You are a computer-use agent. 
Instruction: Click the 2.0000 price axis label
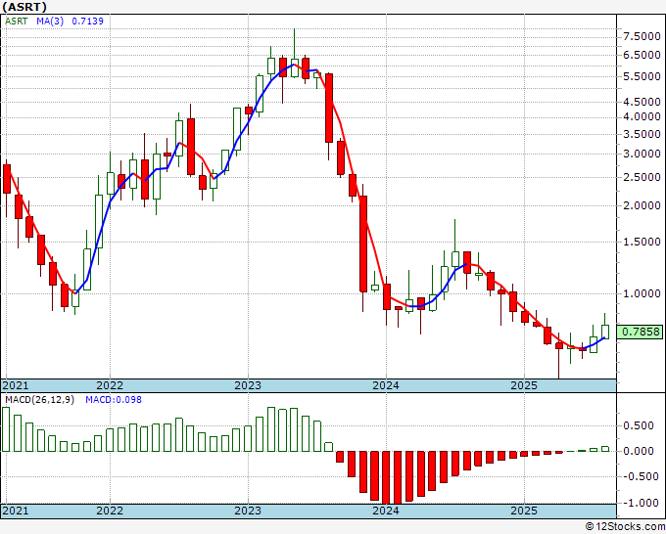click(642, 205)
